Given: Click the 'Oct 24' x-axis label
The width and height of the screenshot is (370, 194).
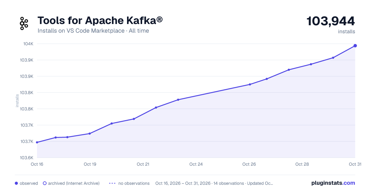Looking at the screenshot, I should 196,164.
